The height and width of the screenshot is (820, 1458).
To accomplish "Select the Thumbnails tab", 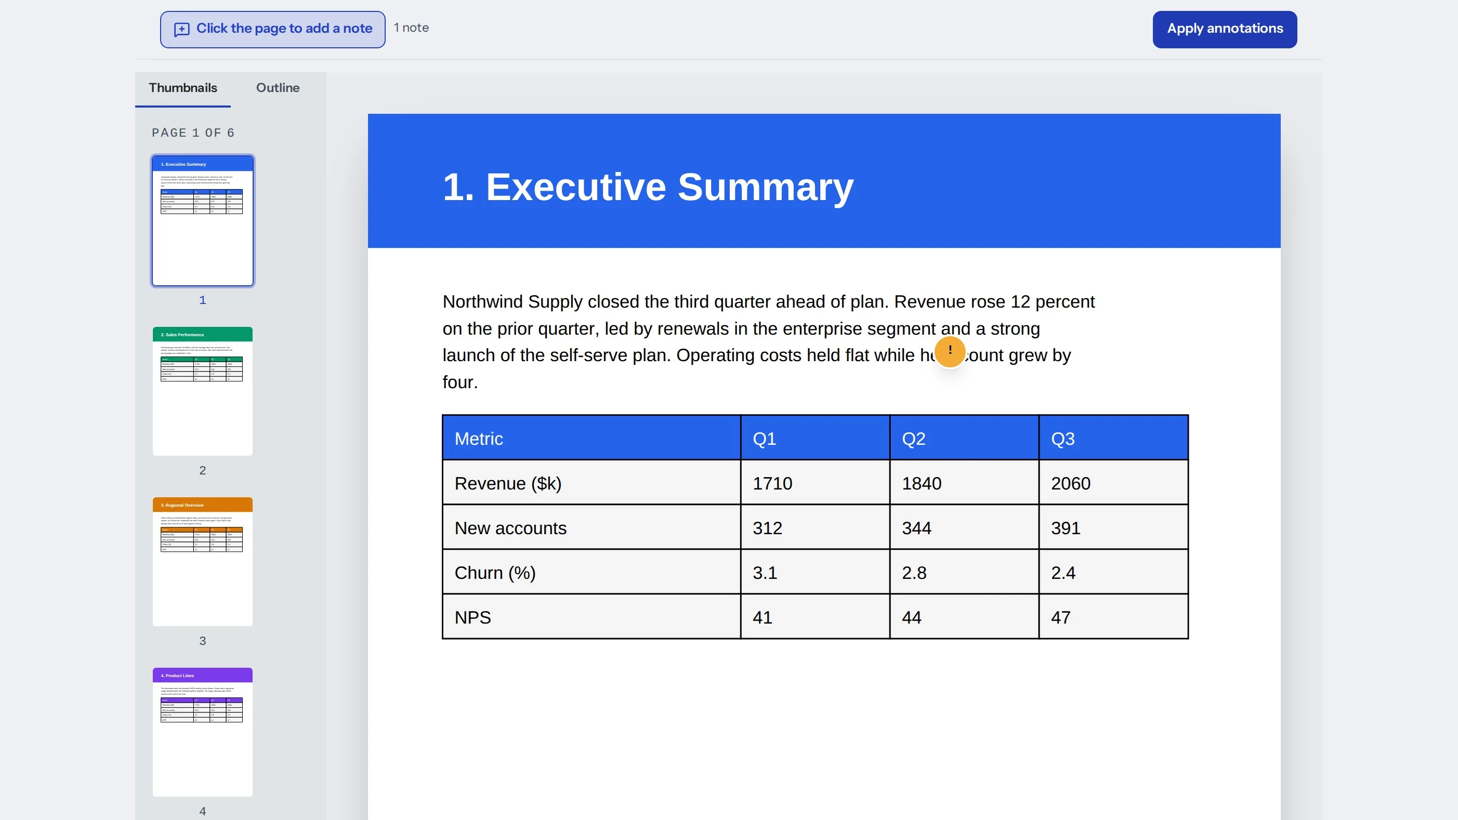I will [183, 88].
